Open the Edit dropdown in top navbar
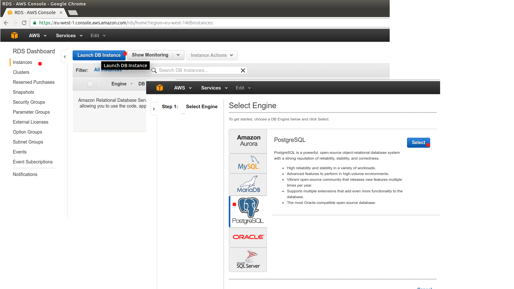The height and width of the screenshot is (289, 514). [x=98, y=36]
